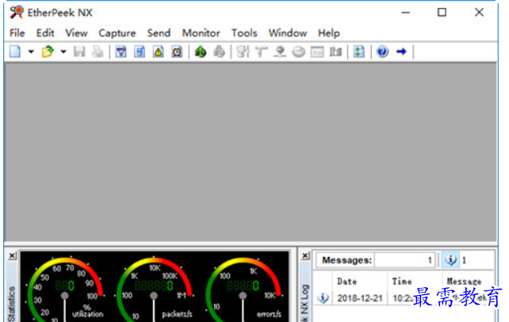This screenshot has width=509, height=322.
Task: Click the green Send packet icon
Action: (x=201, y=52)
